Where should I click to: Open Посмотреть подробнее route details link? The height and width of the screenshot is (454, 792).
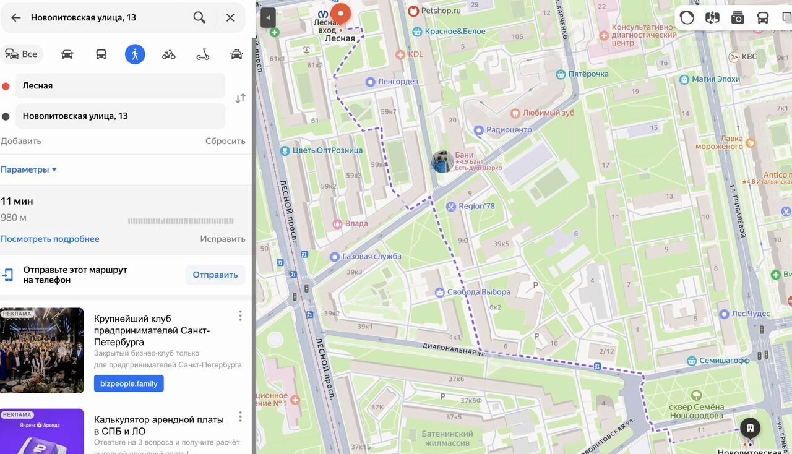tap(49, 239)
